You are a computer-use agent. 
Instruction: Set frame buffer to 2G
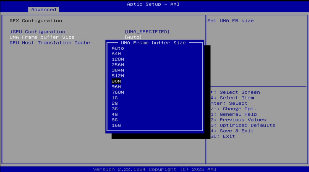point(115,103)
